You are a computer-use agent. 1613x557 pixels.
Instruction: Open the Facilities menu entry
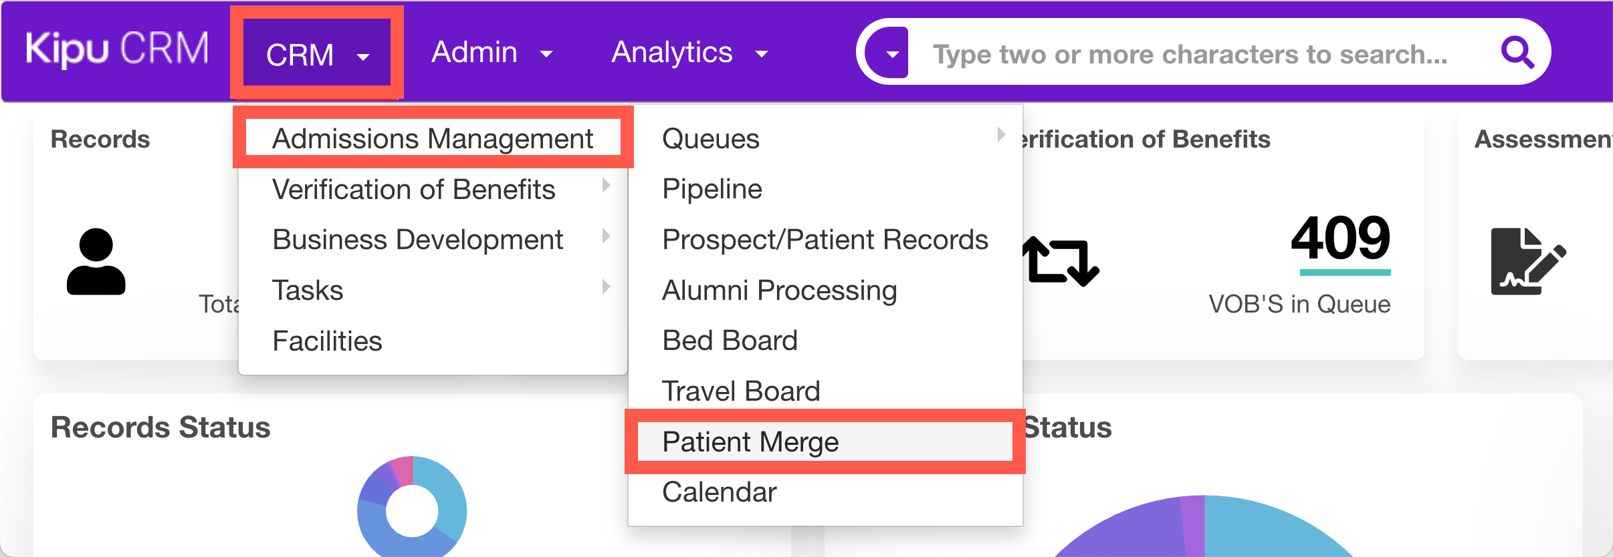point(326,341)
